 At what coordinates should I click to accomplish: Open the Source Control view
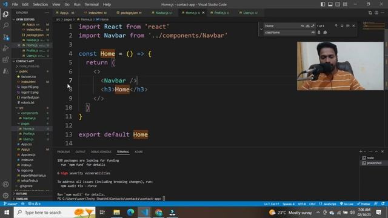(5, 37)
